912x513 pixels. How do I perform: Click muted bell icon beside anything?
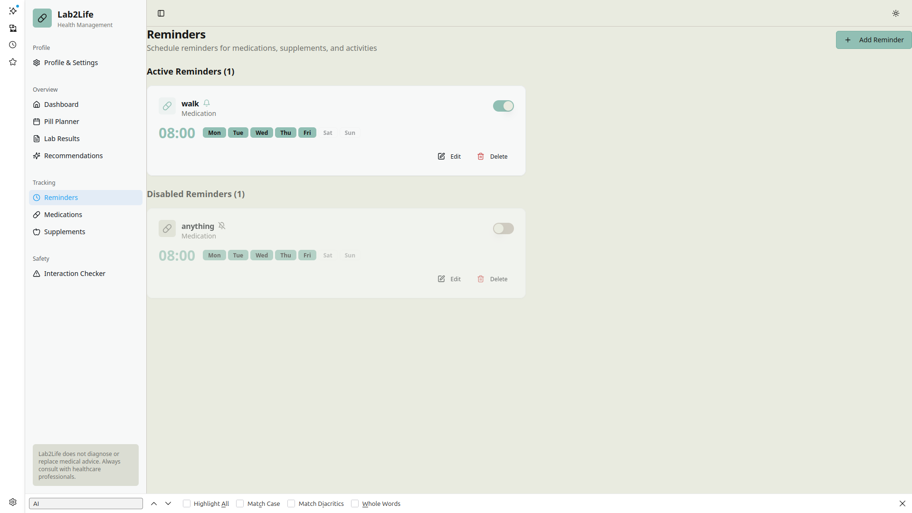click(222, 226)
